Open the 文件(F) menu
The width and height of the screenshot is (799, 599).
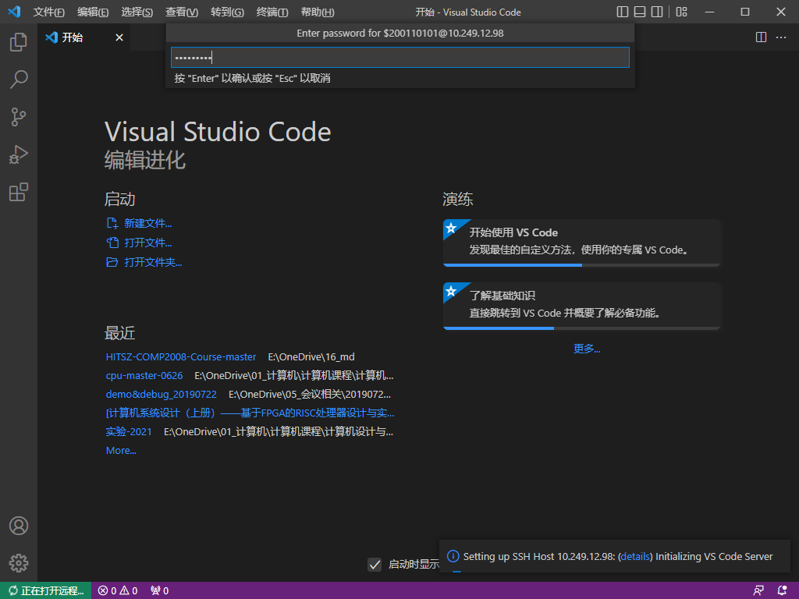pos(49,12)
